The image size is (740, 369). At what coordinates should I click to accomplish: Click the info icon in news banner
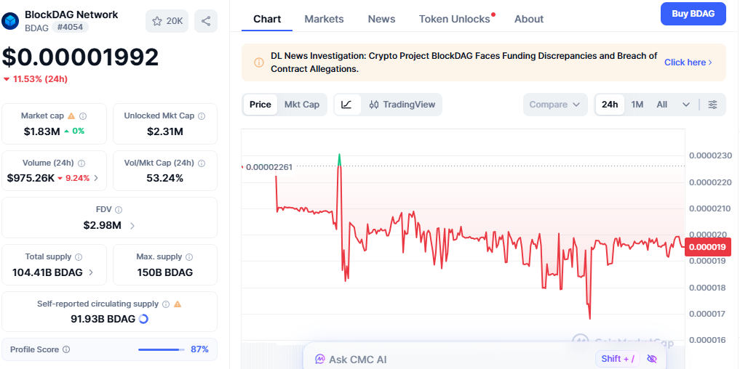(259, 62)
